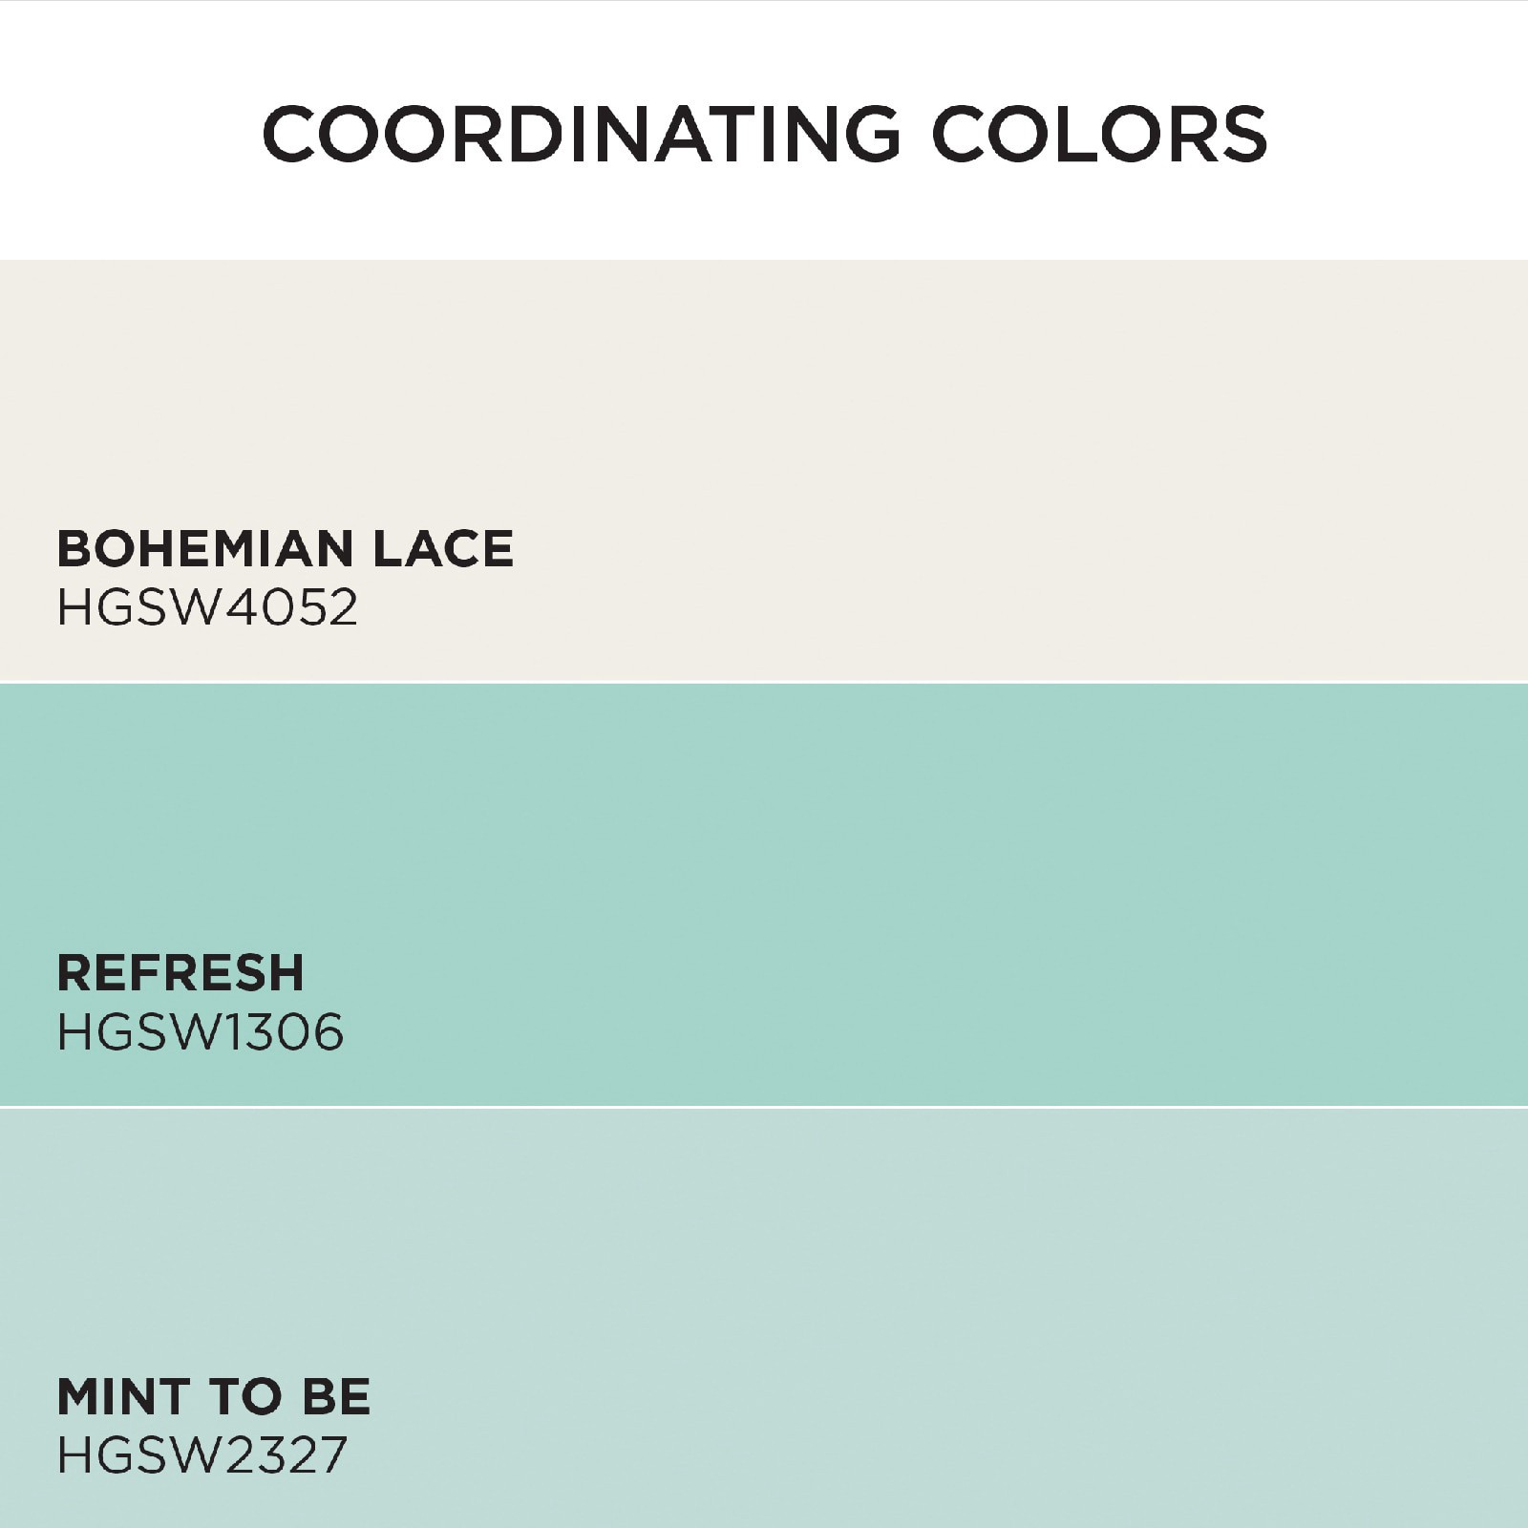The width and height of the screenshot is (1528, 1528).
Task: Click the bold word MINT
Action: (x=124, y=1397)
